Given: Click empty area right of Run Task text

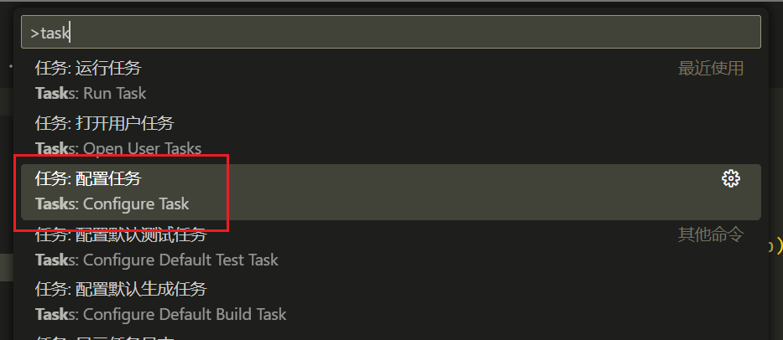Looking at the screenshot, I should (x=420, y=93).
